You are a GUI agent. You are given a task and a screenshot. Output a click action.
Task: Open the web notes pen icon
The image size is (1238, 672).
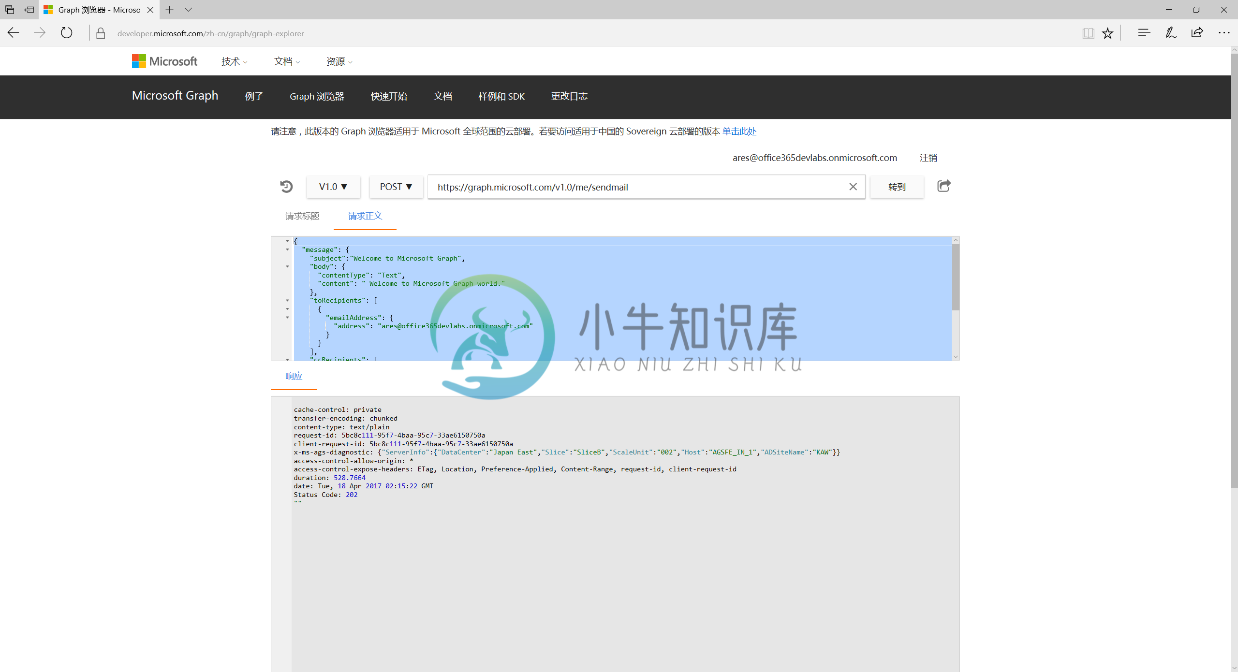click(x=1170, y=32)
